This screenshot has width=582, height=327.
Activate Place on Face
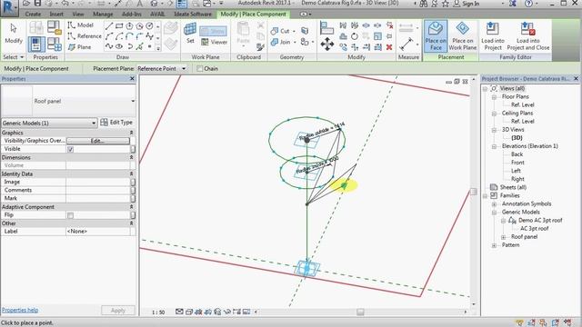click(x=436, y=36)
